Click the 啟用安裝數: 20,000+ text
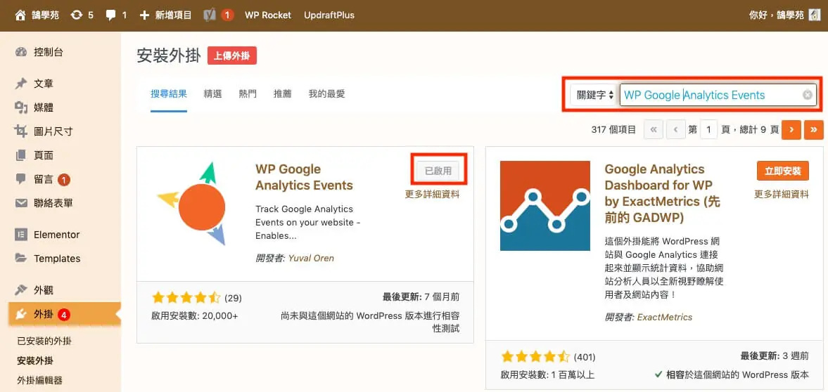The width and height of the screenshot is (828, 392). pos(195,316)
